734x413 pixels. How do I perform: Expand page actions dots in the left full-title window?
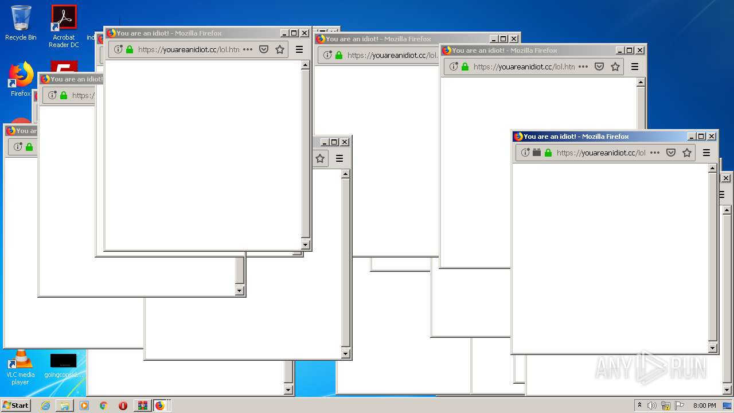(248, 49)
